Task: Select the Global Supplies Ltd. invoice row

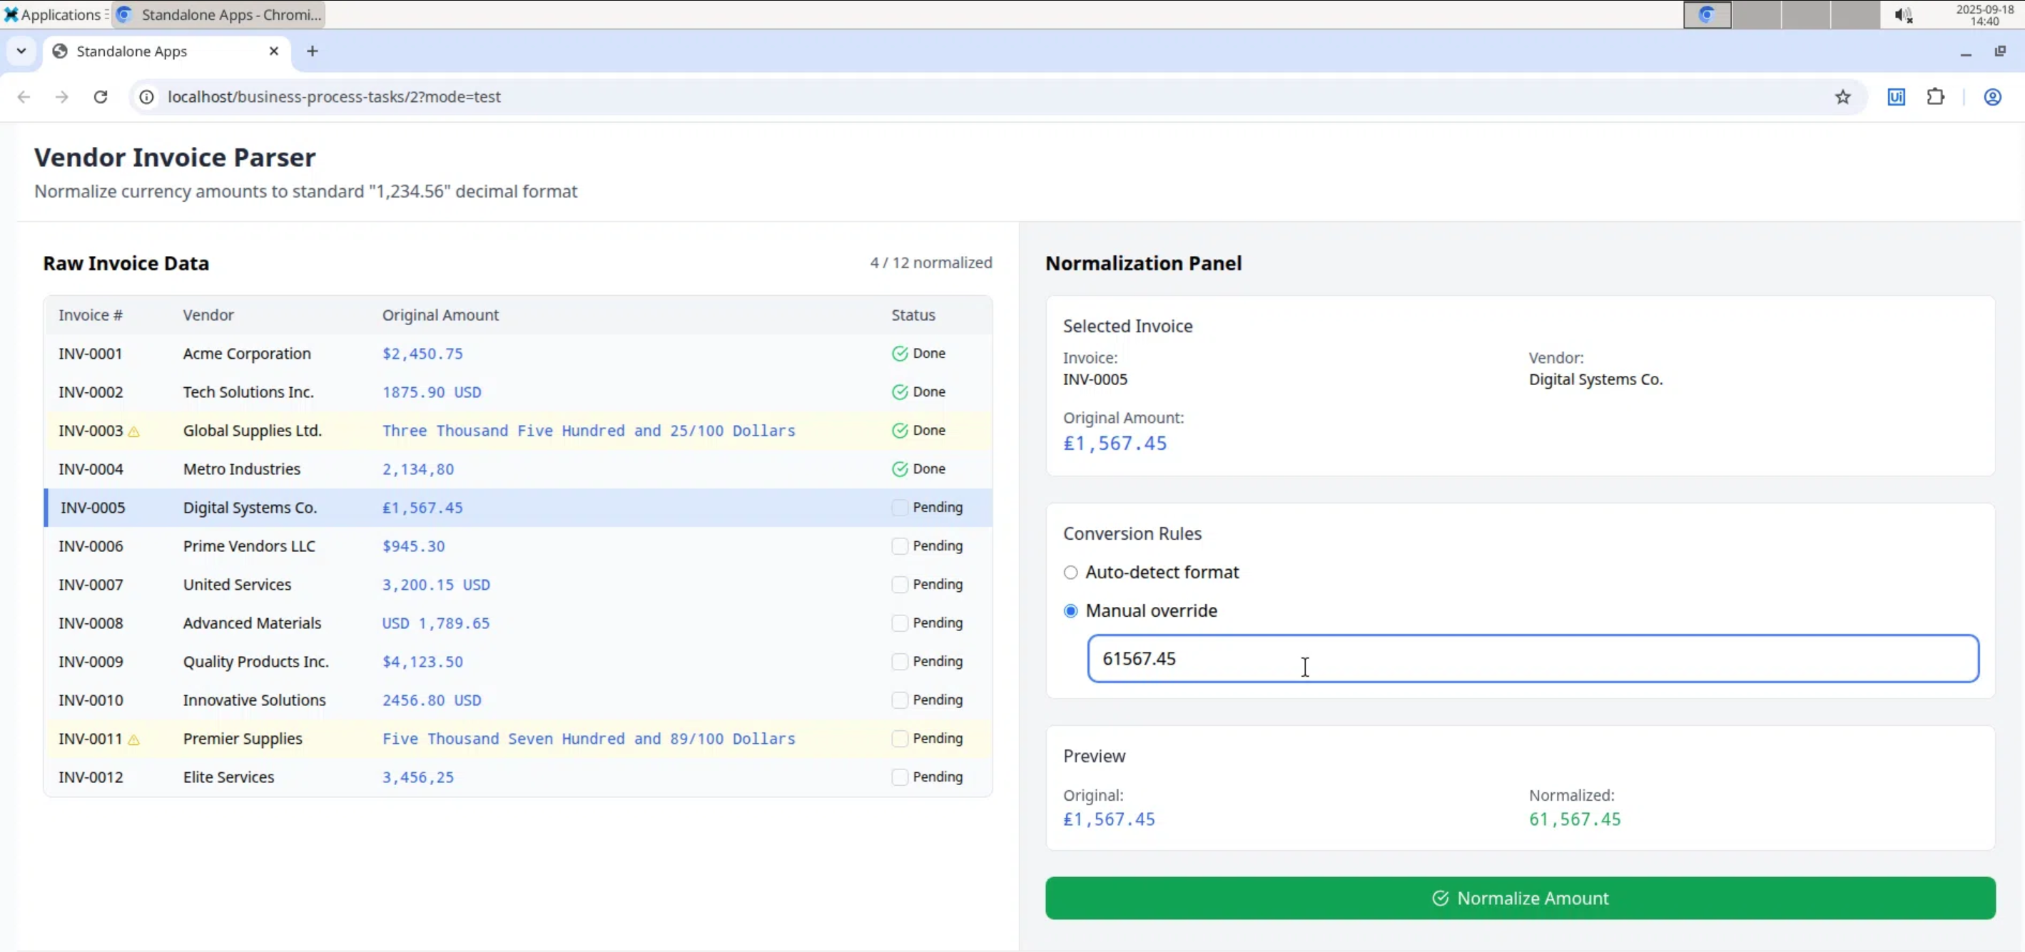Action: pyautogui.click(x=518, y=431)
